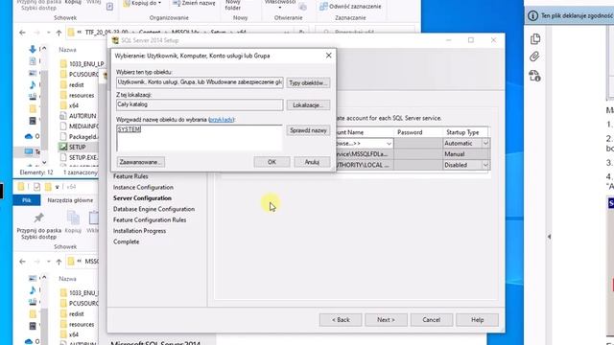Image resolution: width=614 pixels, height=345 pixels.
Task: Click info icon in PDF notification bar
Action: point(533,15)
